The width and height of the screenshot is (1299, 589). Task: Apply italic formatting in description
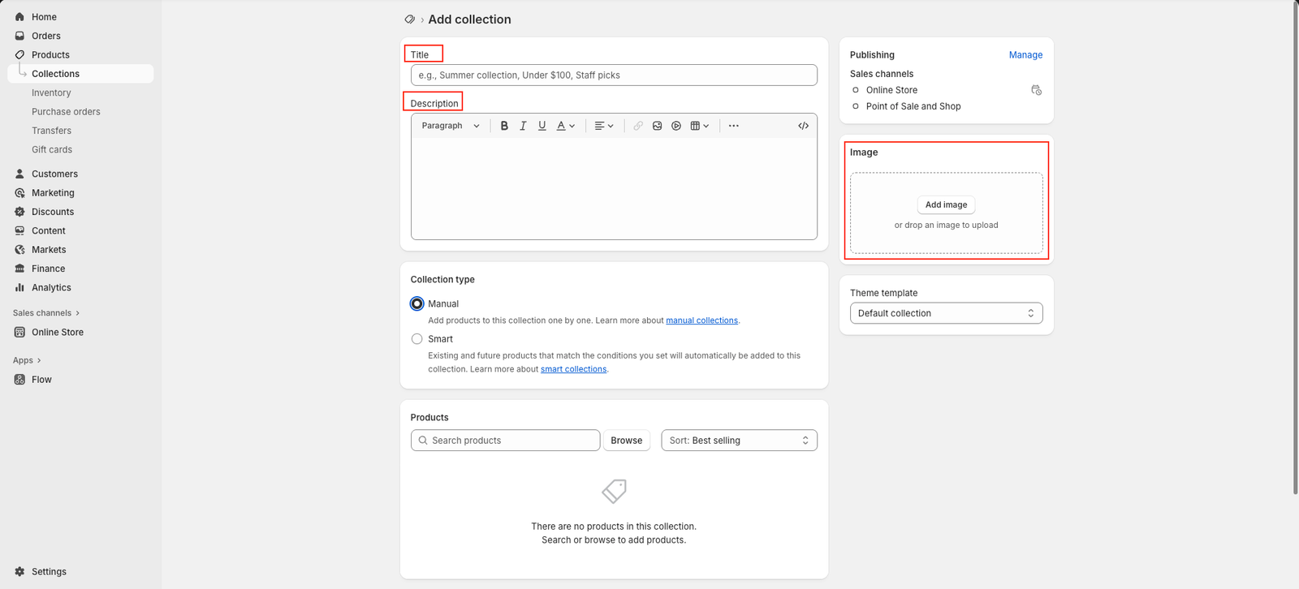523,126
